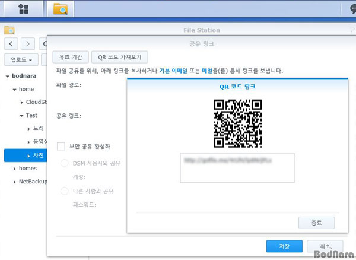
Task: Click the 패스워드: label
Action: click(84, 205)
